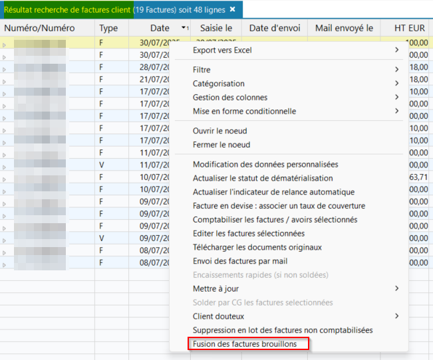Select Ouvrir le noeud
The height and width of the screenshot is (360, 433).
[x=219, y=131]
